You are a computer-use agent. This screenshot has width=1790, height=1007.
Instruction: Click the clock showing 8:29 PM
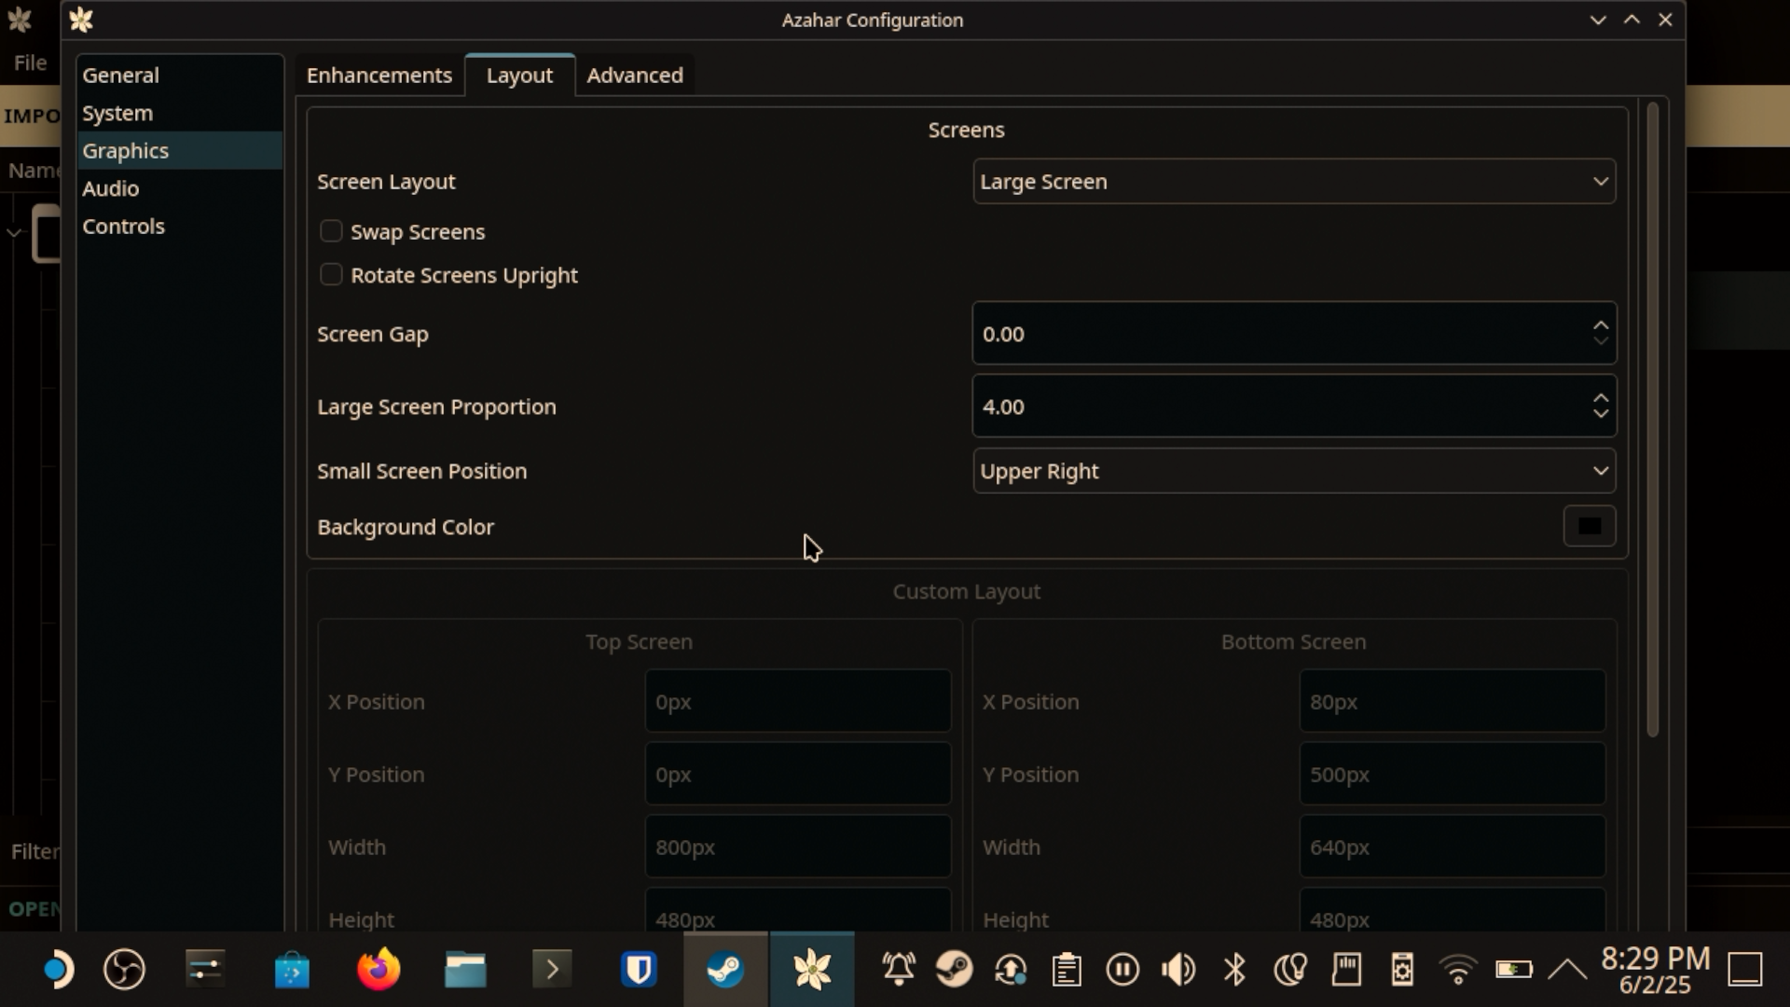(1656, 958)
